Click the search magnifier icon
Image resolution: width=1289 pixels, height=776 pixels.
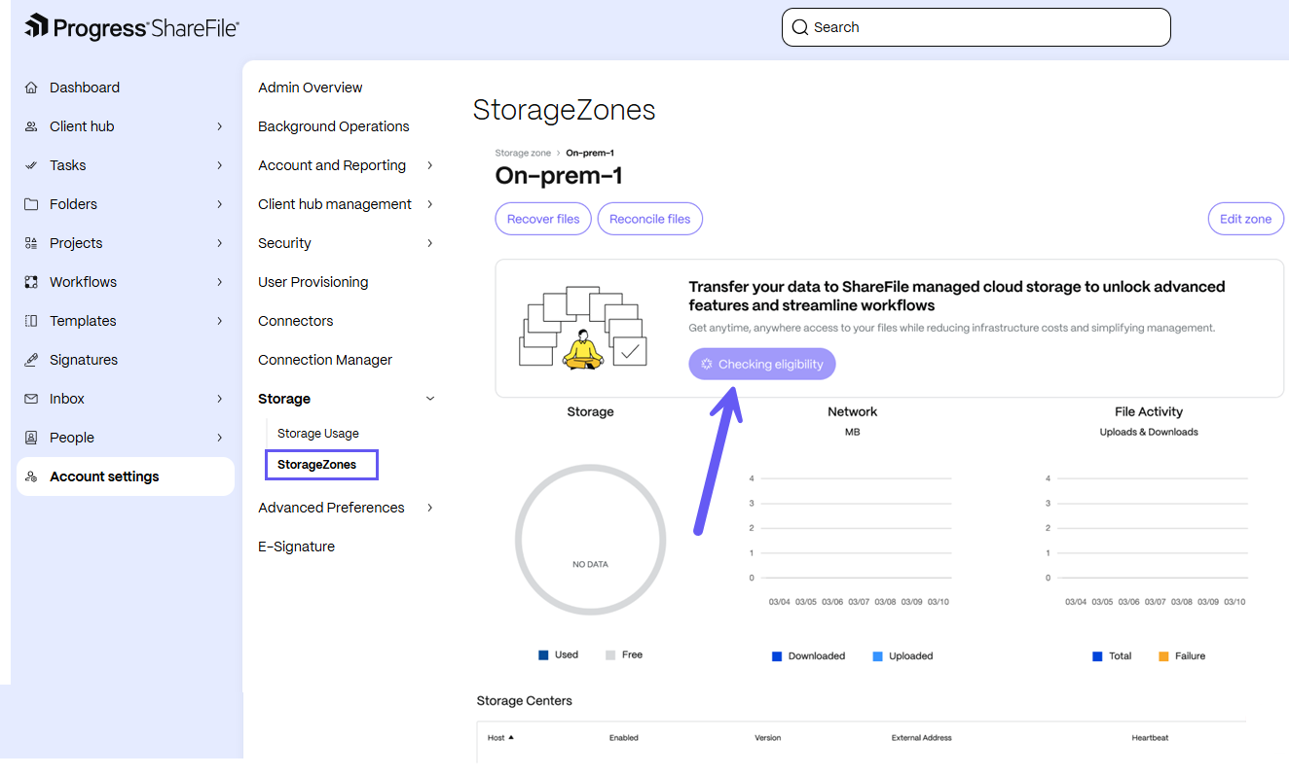point(800,27)
